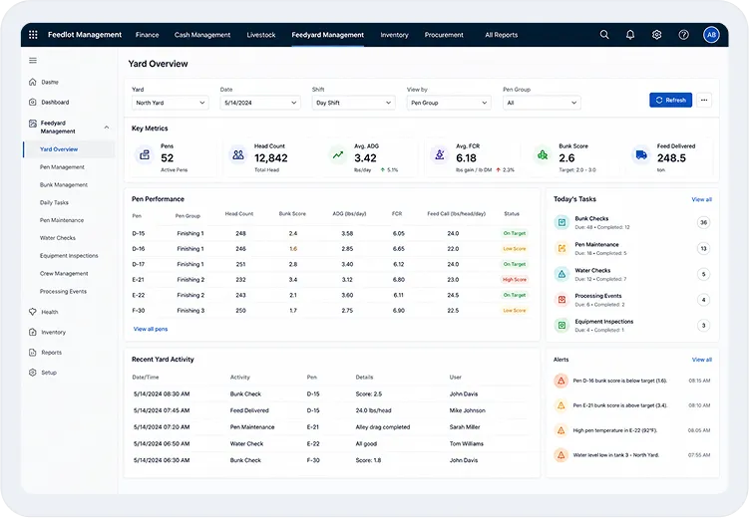Open the View all pens link
The height and width of the screenshot is (518, 749).
151,329
